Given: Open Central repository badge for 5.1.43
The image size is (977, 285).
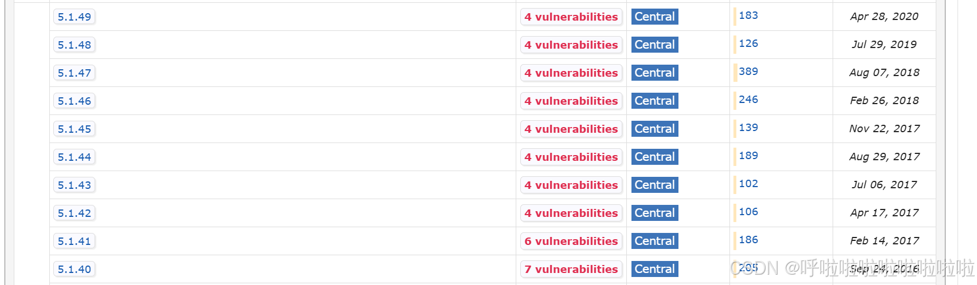Looking at the screenshot, I should pos(655,185).
